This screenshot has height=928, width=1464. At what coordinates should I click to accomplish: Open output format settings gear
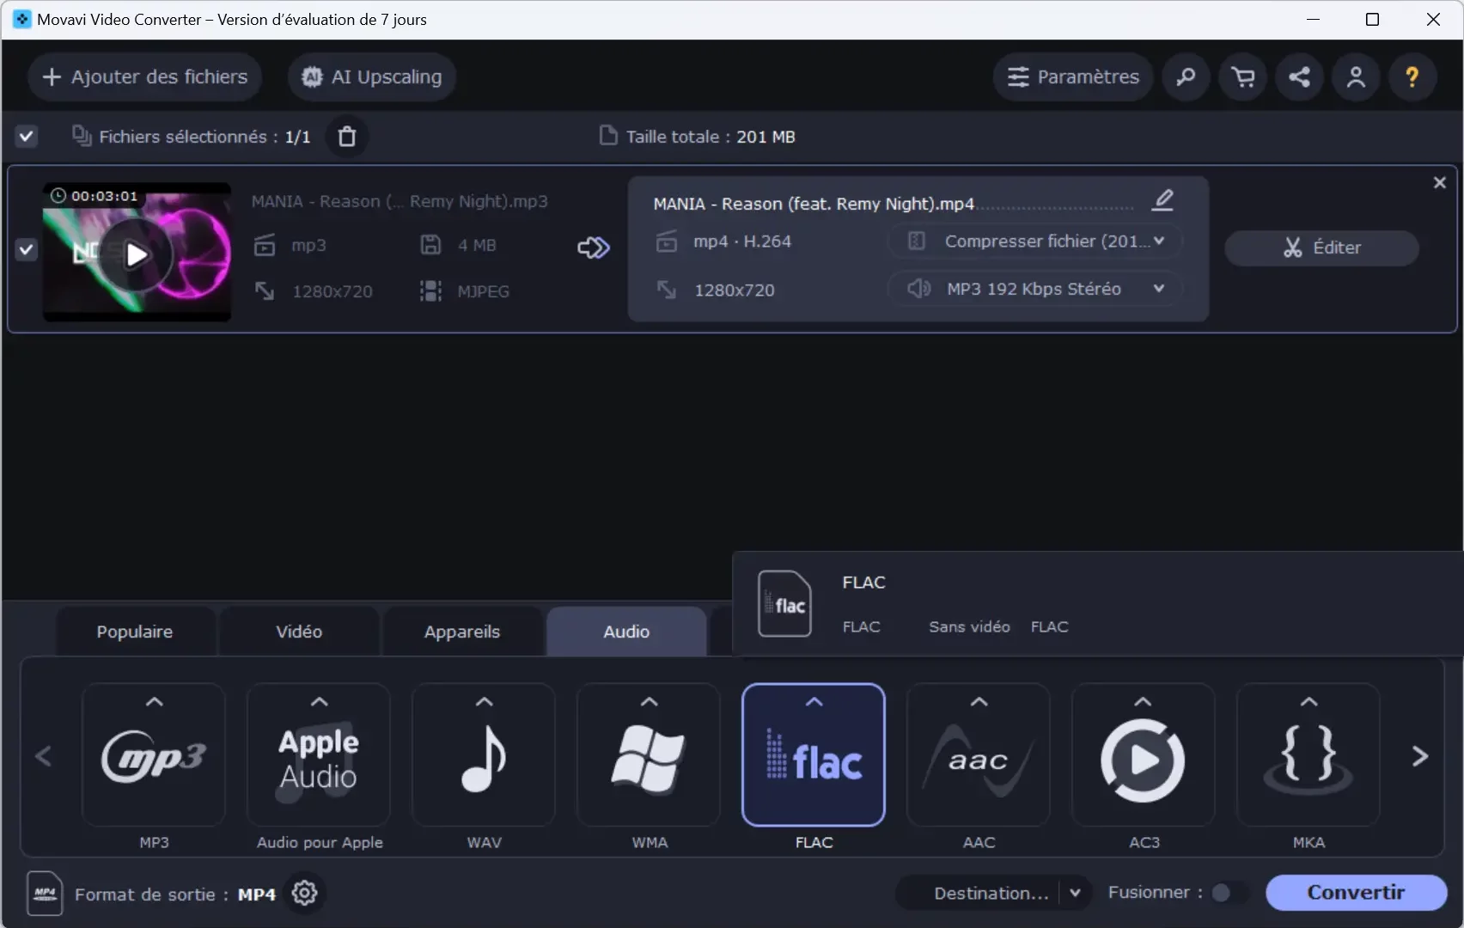pos(304,894)
